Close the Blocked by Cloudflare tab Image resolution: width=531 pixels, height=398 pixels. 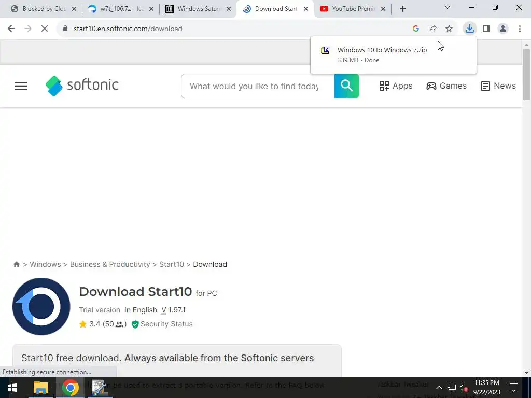pyautogui.click(x=74, y=9)
